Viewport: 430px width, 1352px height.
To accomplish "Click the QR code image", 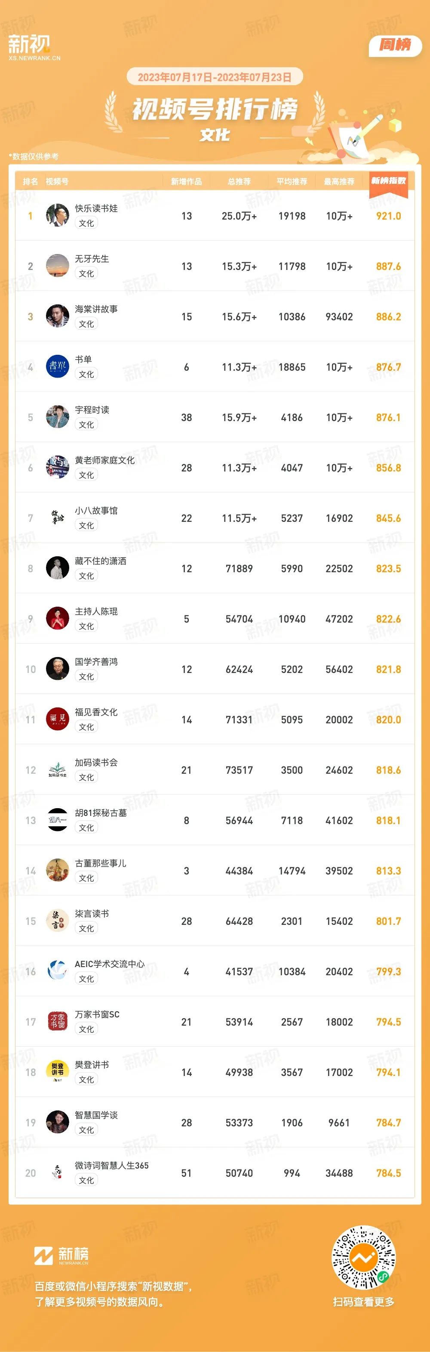I will [363, 1258].
